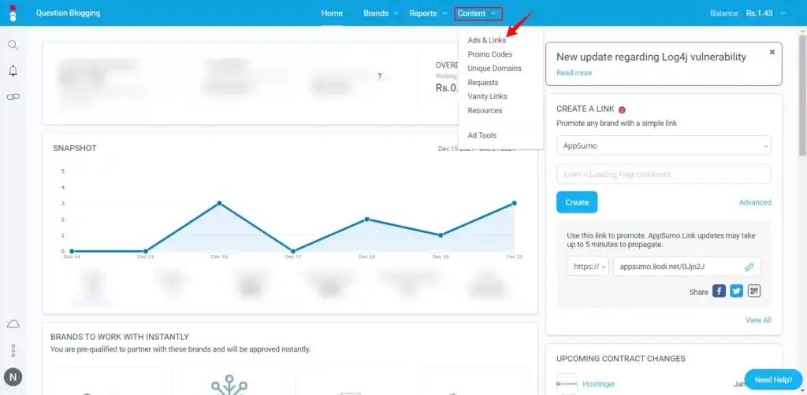Click the Rs.1.43 balance amount
Screen dimensions: 807x395
point(759,13)
